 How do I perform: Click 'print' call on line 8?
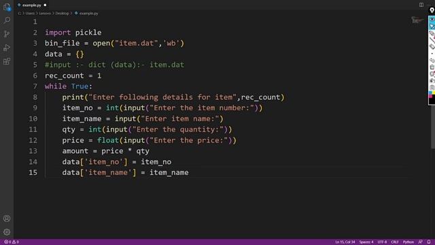pos(73,97)
